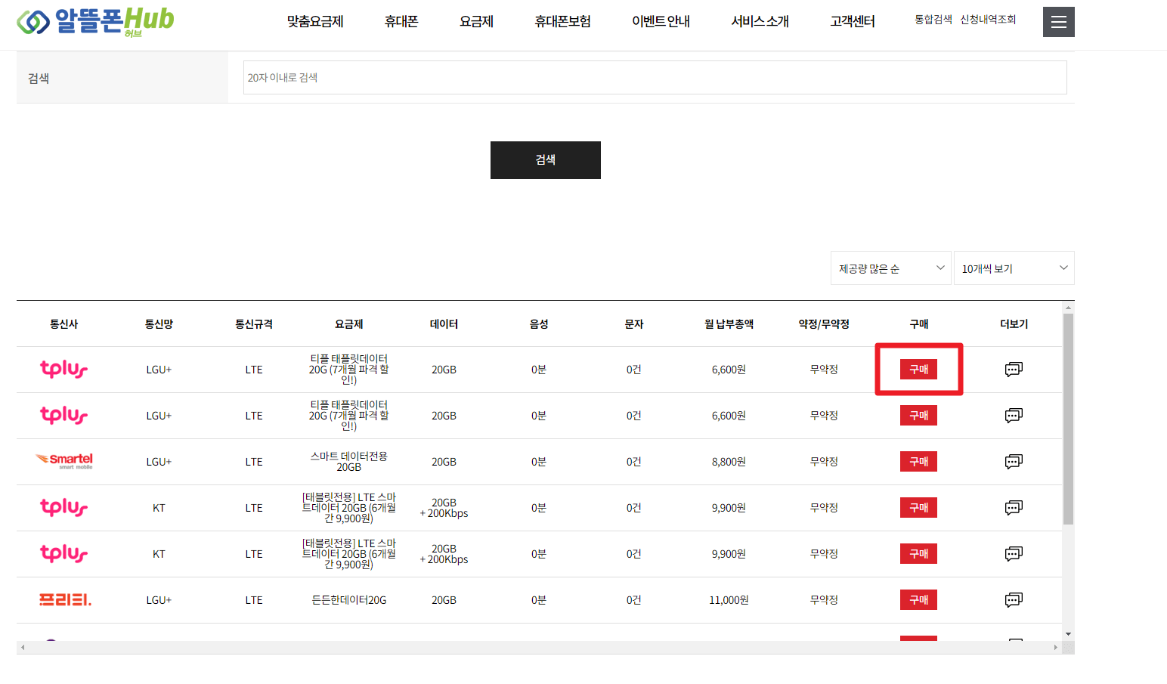The image size is (1167, 684).
Task: Click 구매 in the second 9,900원 row
Action: tap(918, 553)
